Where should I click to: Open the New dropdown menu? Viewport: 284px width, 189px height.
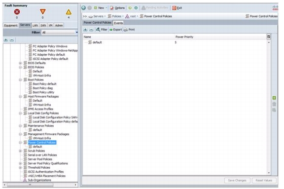[x=101, y=8]
